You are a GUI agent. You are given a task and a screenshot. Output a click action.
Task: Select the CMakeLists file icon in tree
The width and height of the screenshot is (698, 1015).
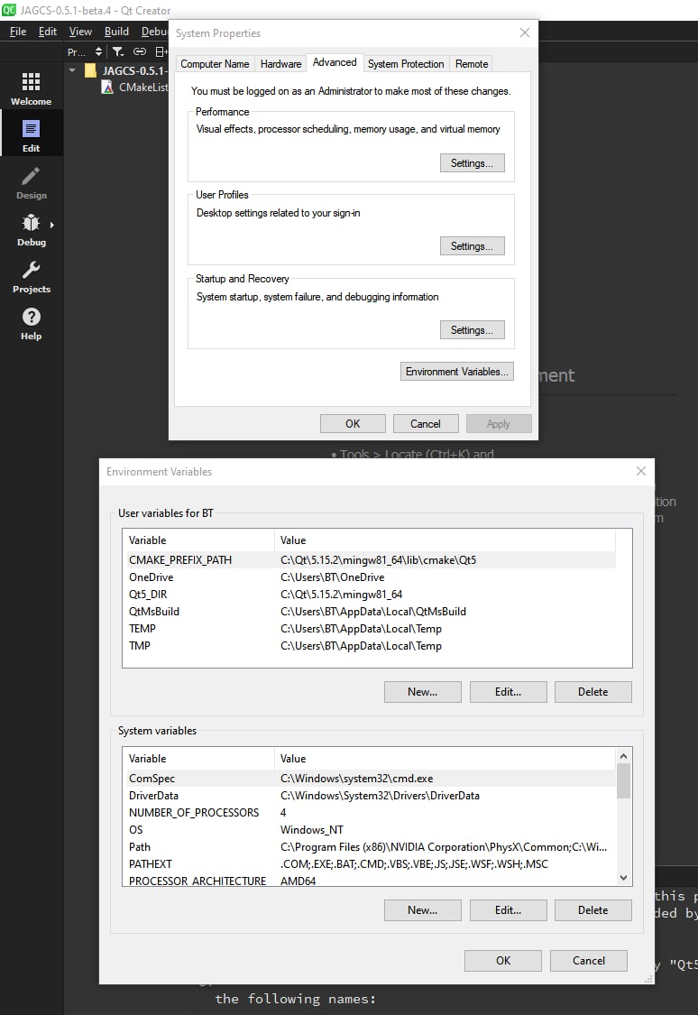[x=107, y=87]
